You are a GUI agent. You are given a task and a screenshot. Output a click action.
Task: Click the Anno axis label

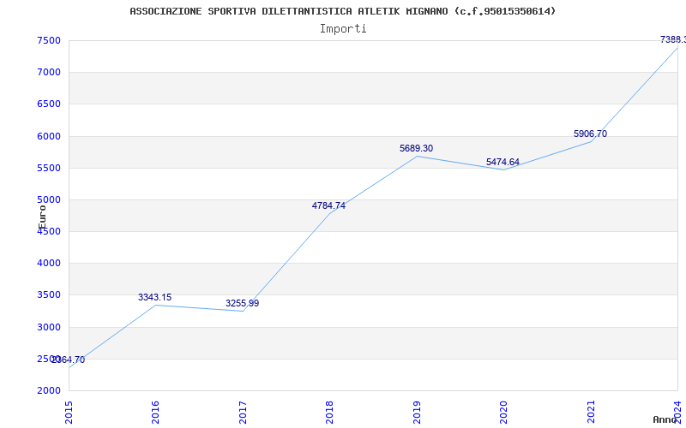click(665, 419)
